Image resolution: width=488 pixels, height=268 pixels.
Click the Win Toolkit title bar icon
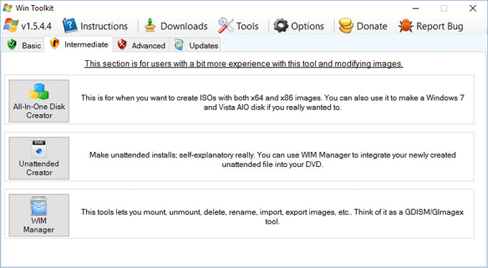[7, 8]
